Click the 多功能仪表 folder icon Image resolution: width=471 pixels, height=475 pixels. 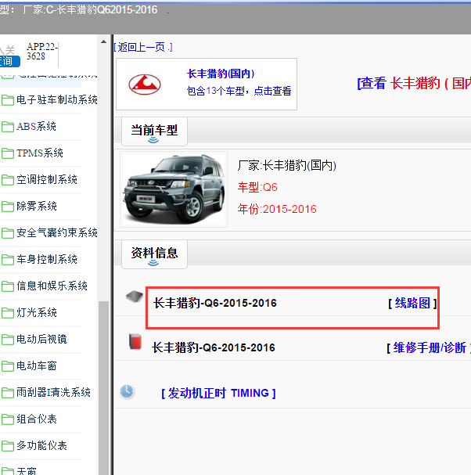(8, 446)
